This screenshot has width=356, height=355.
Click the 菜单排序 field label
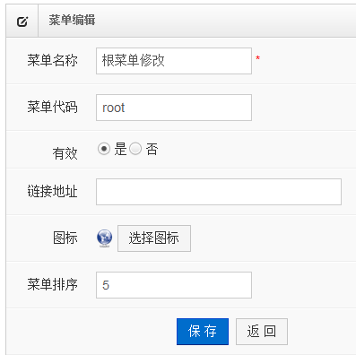(52, 284)
